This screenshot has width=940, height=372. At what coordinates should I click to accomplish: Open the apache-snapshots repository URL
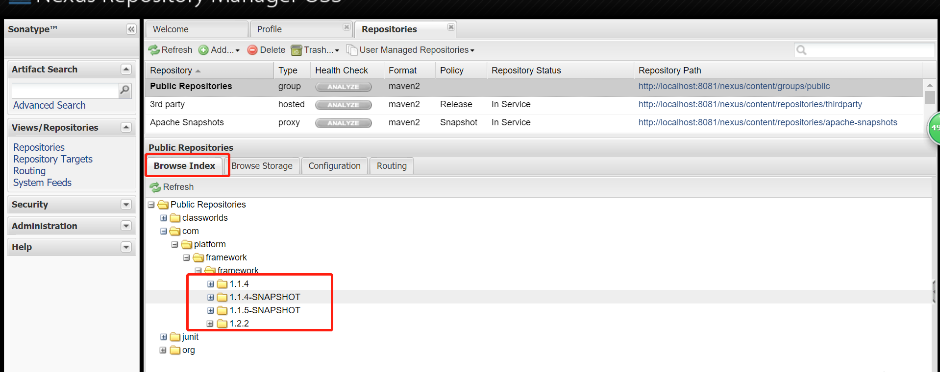pyautogui.click(x=767, y=122)
